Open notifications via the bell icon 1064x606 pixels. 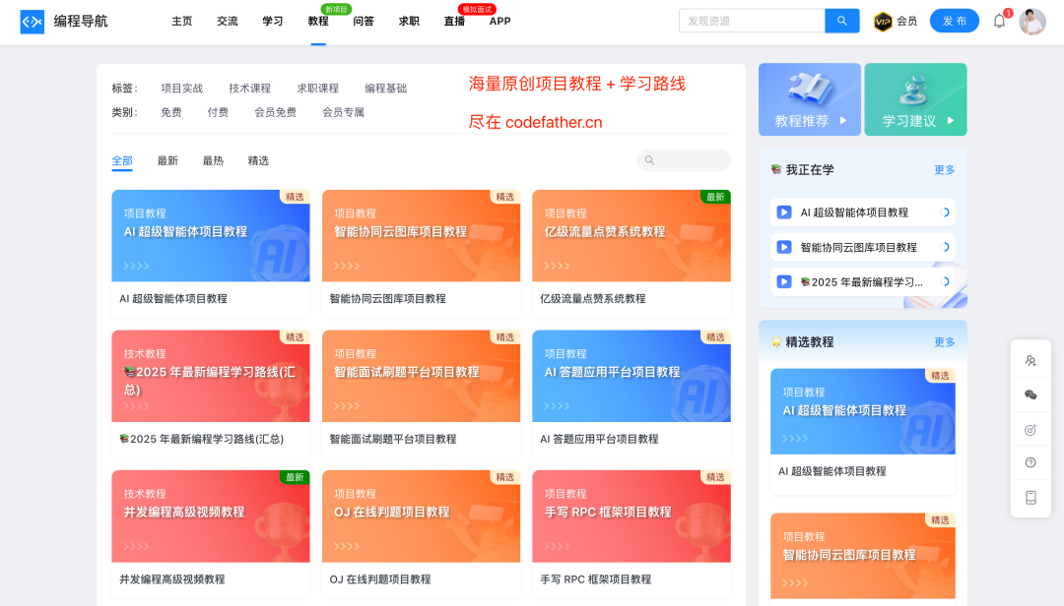[998, 20]
